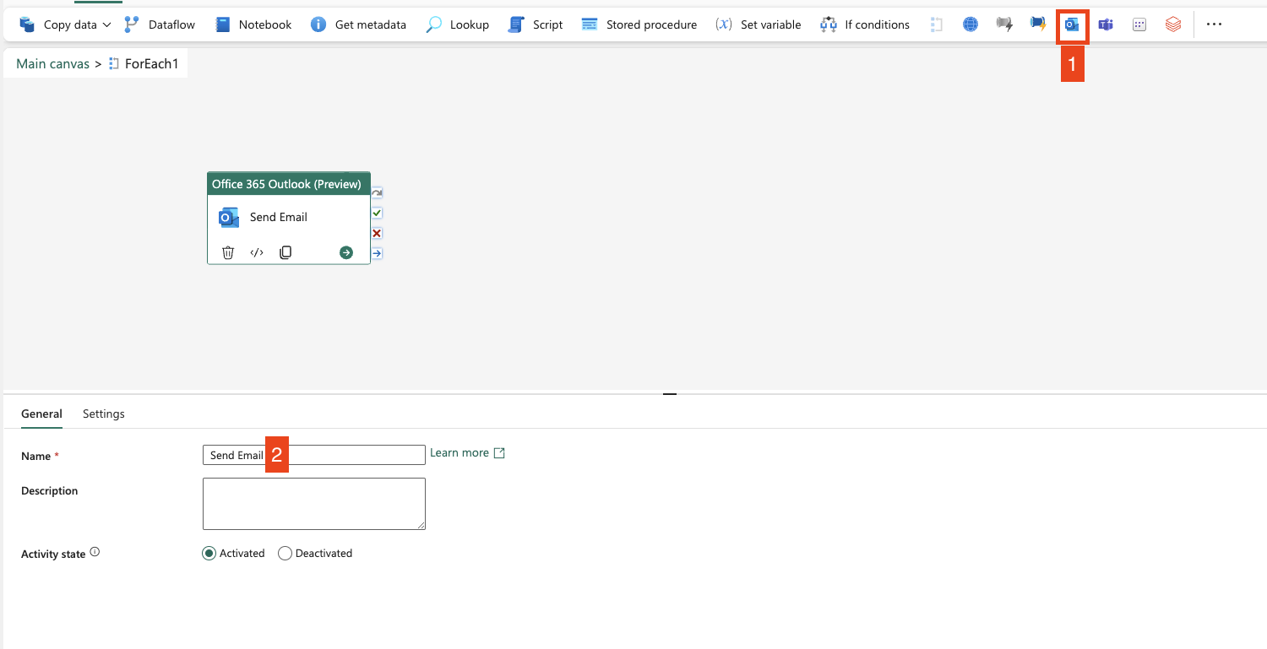Expand the more activities ellipsis menu

(1214, 25)
